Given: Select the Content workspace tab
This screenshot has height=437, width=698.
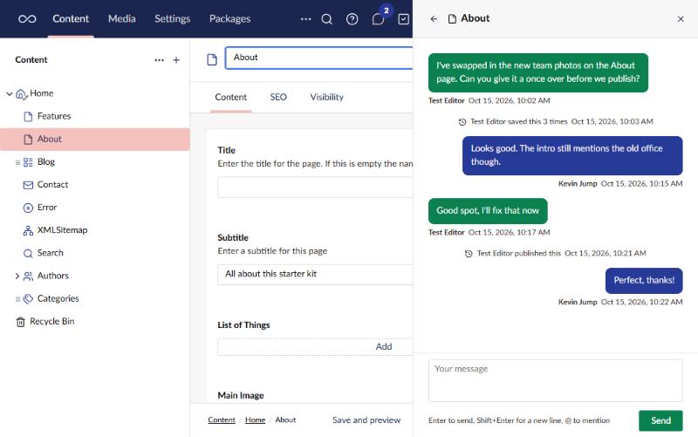Looking at the screenshot, I should 230,97.
